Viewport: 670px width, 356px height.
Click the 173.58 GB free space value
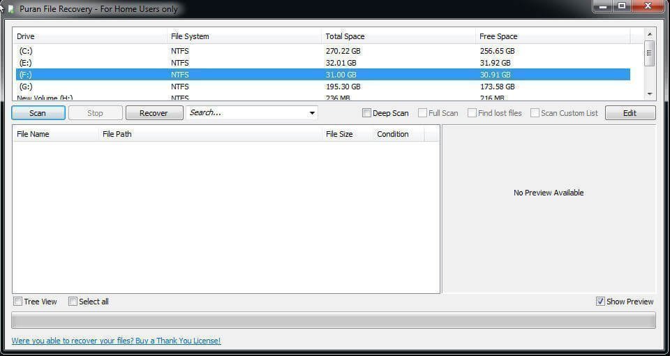coord(497,87)
